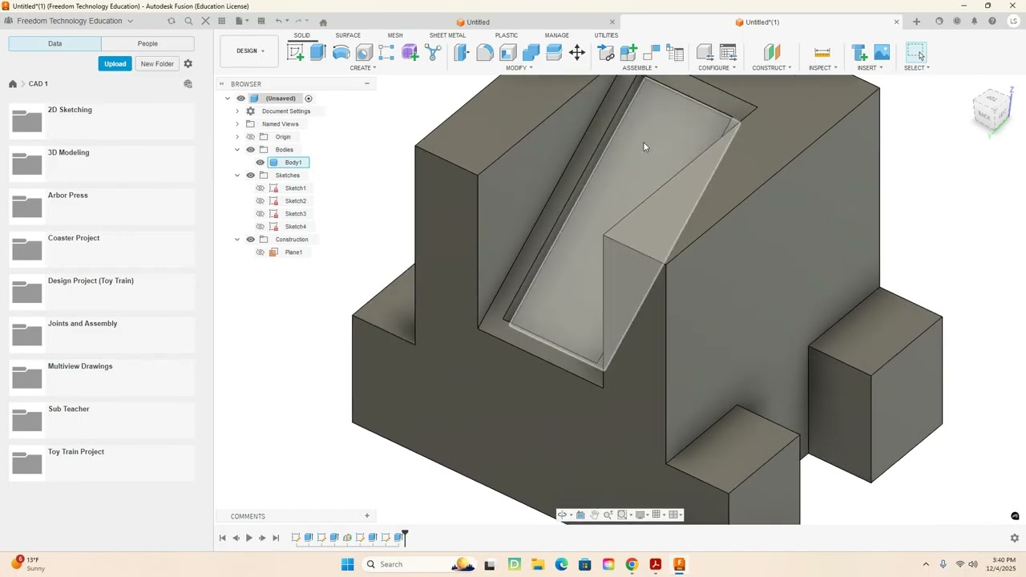Click the Insert Canvas image icon
1026x577 pixels.
[x=882, y=53]
